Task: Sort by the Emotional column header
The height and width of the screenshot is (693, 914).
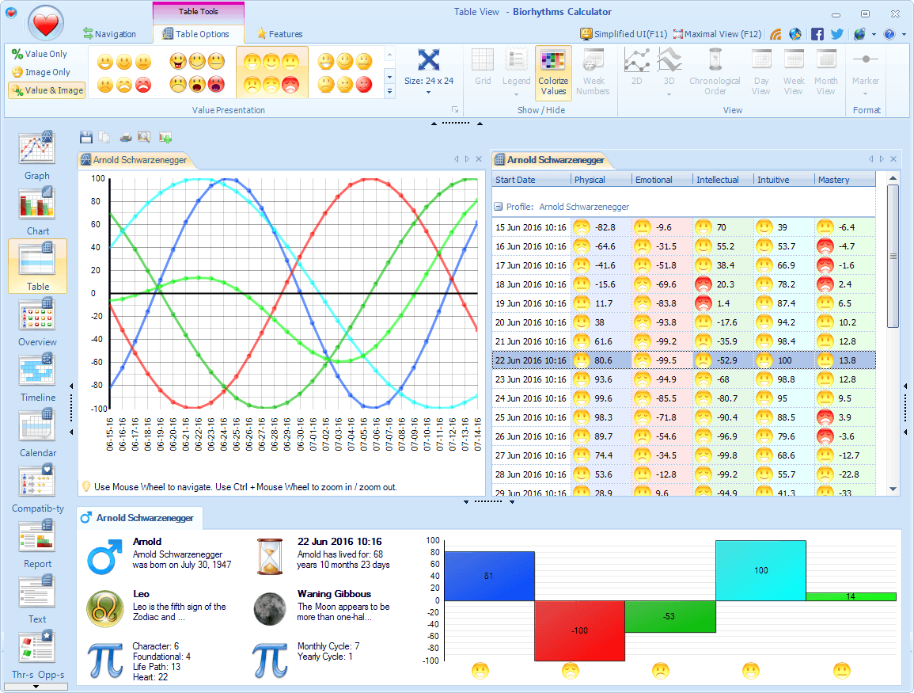Action: pos(662,180)
